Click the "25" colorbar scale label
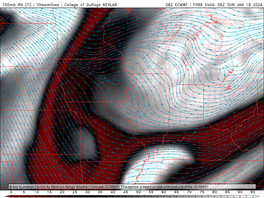 pos(75,192)
